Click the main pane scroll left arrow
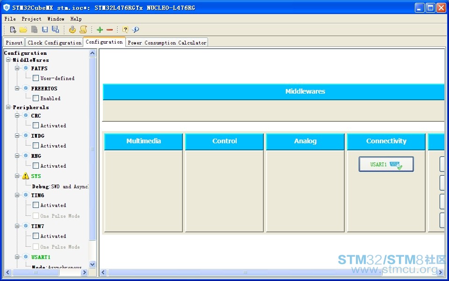449x281 pixels. [x=103, y=272]
